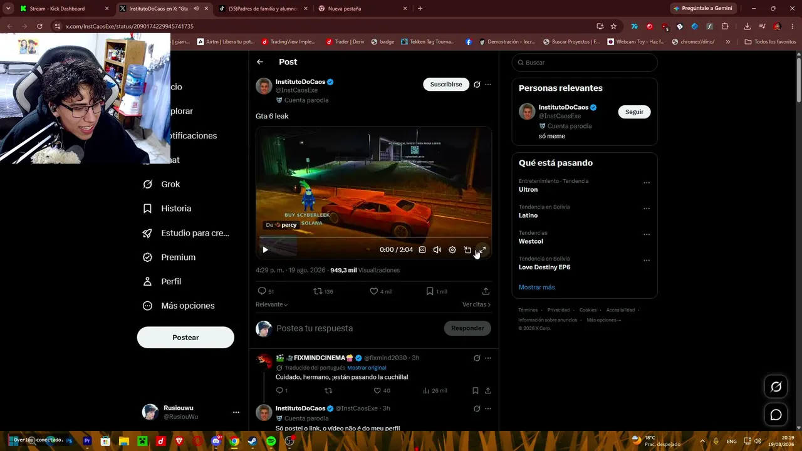Switch to the Padres de familia TikTok tab
Image resolution: width=802 pixels, height=451 pixels.
pos(263,9)
